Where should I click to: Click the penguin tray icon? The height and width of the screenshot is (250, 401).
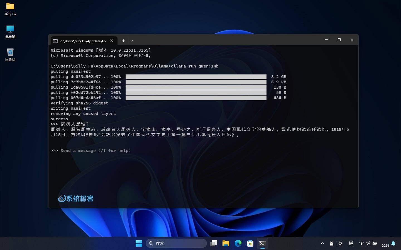(331, 244)
